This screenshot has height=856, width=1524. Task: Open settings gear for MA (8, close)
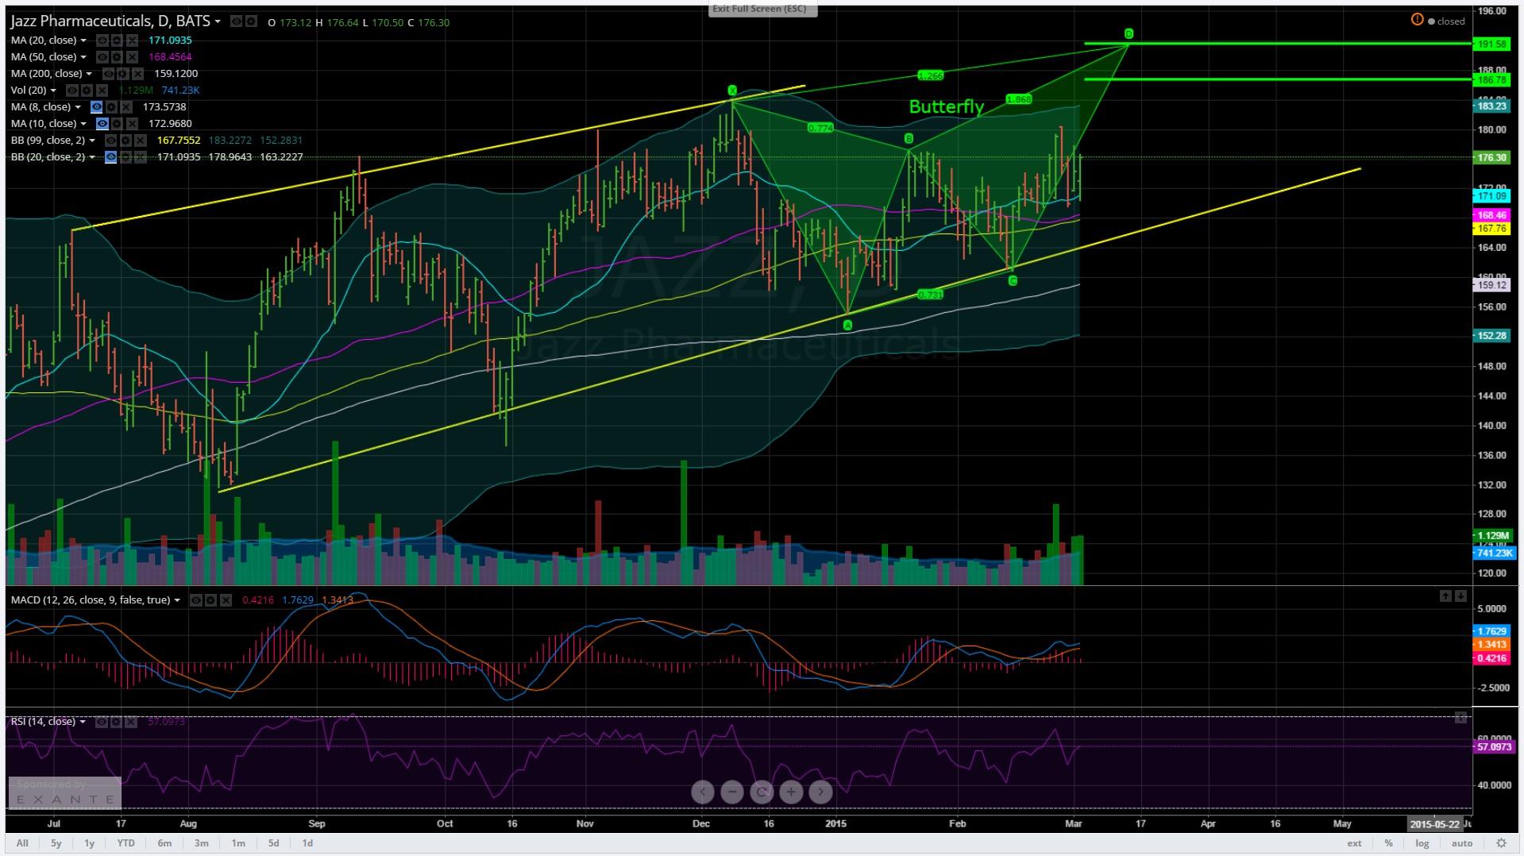click(111, 107)
